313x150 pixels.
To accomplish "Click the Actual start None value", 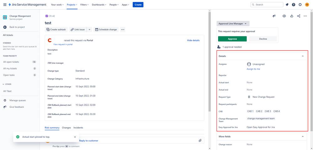I will pos(249,83).
